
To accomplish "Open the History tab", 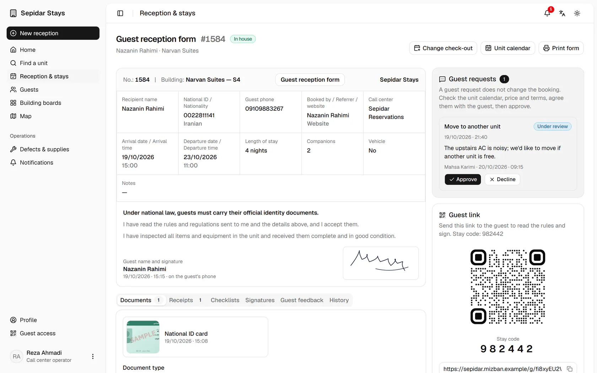I will (x=339, y=300).
